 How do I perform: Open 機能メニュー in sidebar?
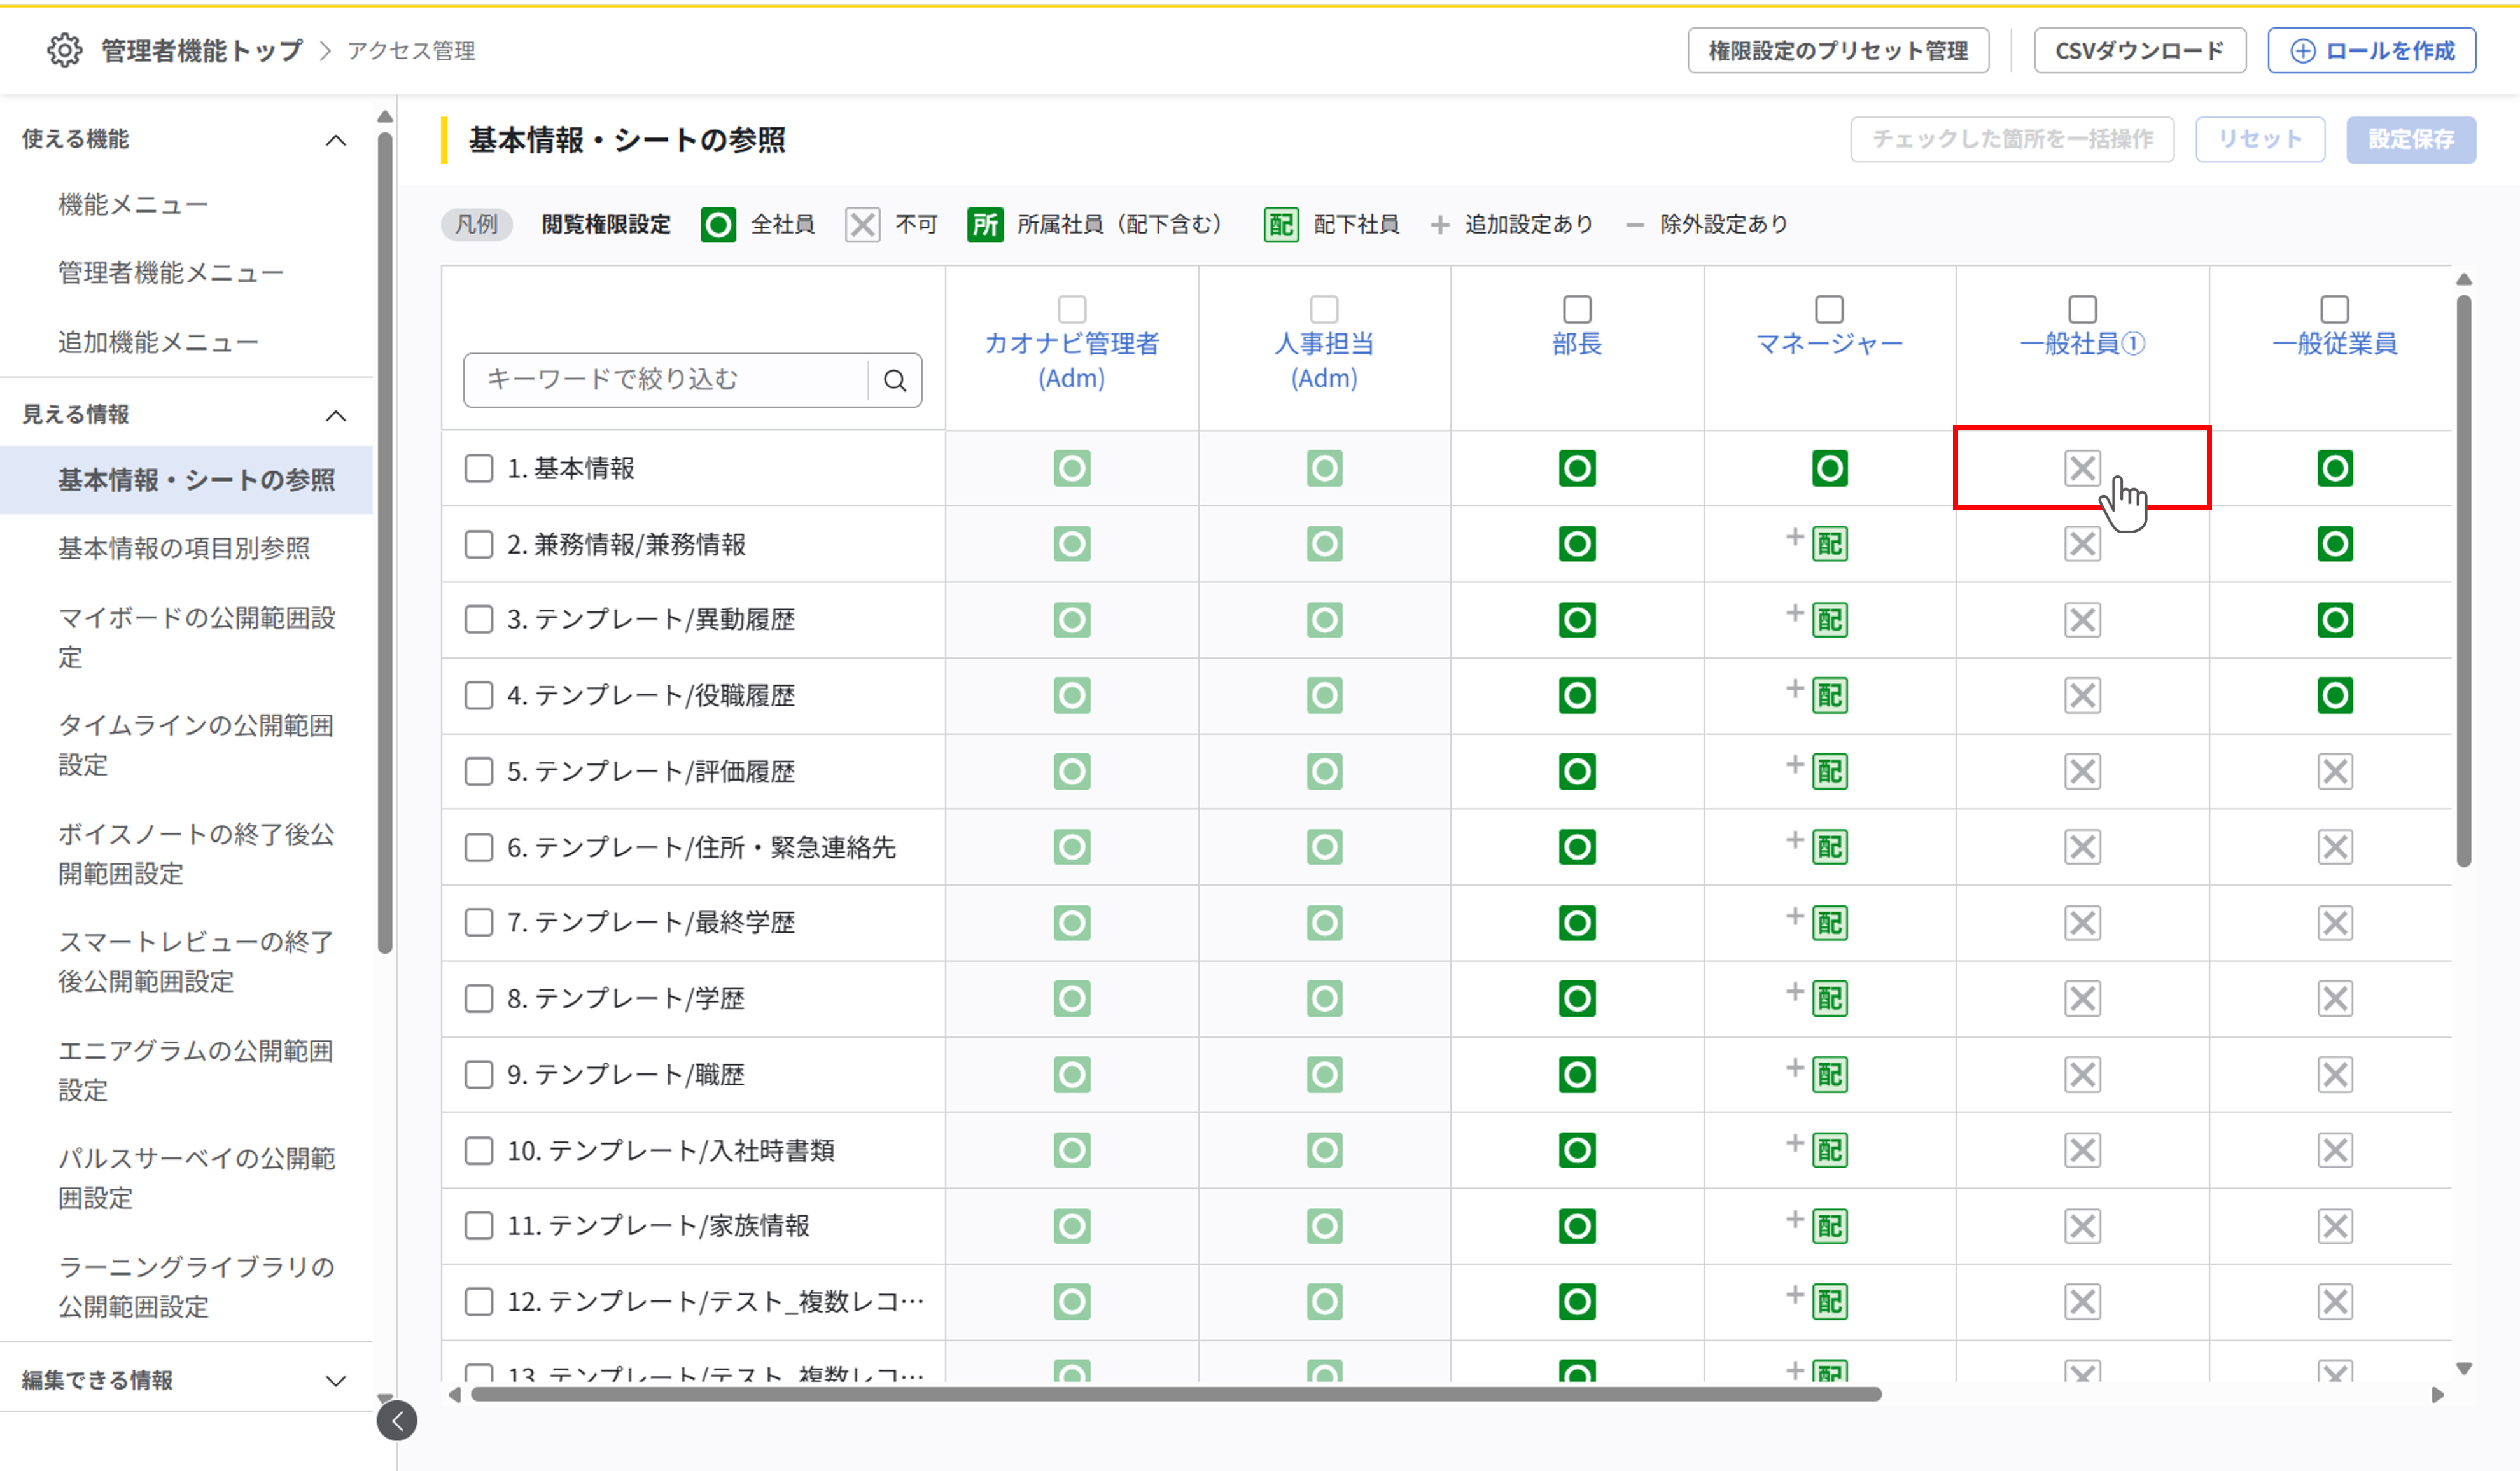tap(133, 205)
